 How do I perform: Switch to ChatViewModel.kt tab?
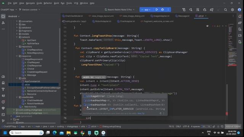coord(72,16)
